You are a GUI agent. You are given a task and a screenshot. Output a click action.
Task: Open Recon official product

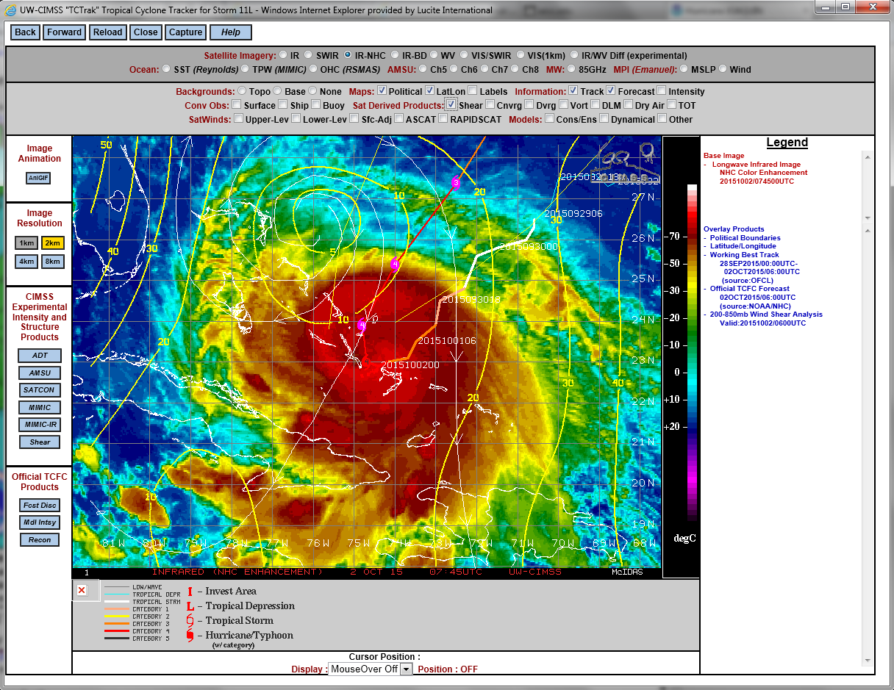tap(40, 540)
